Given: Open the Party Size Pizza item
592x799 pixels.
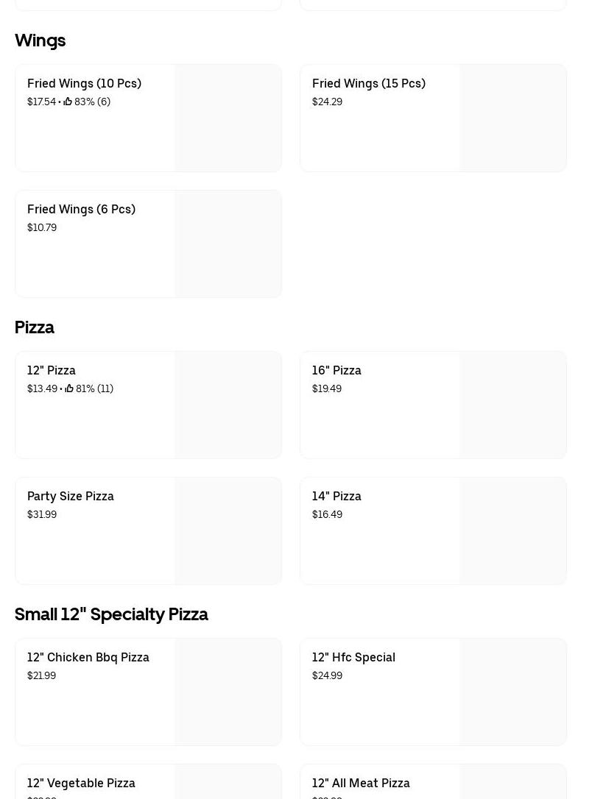Looking at the screenshot, I should (x=71, y=496).
